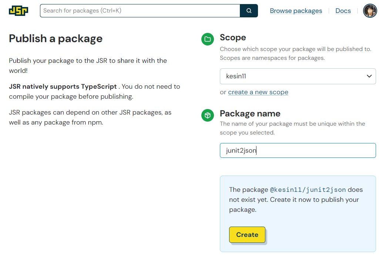Click 'Scopes are namespaces for packages.' text
Image resolution: width=389 pixels, height=258 pixels.
272,58
